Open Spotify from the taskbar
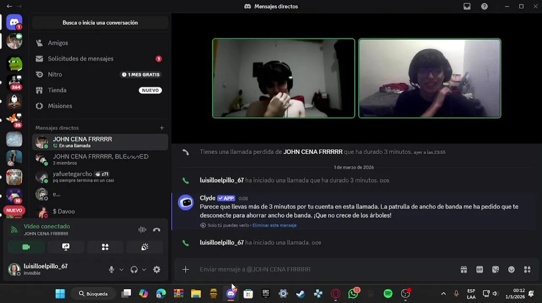 coord(388,294)
